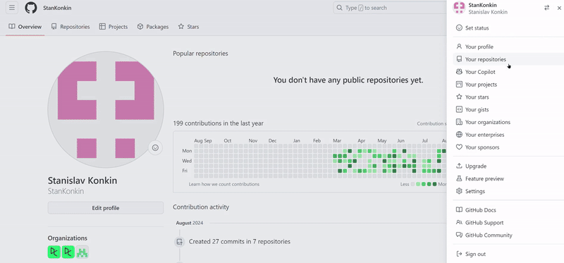Click the emoji status icon on avatar
This screenshot has width=564, height=263.
(155, 147)
